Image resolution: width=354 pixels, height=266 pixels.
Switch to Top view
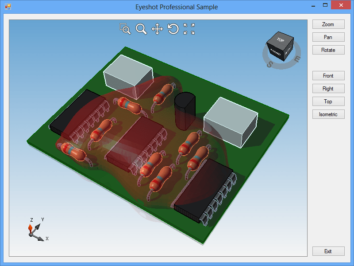click(x=328, y=102)
